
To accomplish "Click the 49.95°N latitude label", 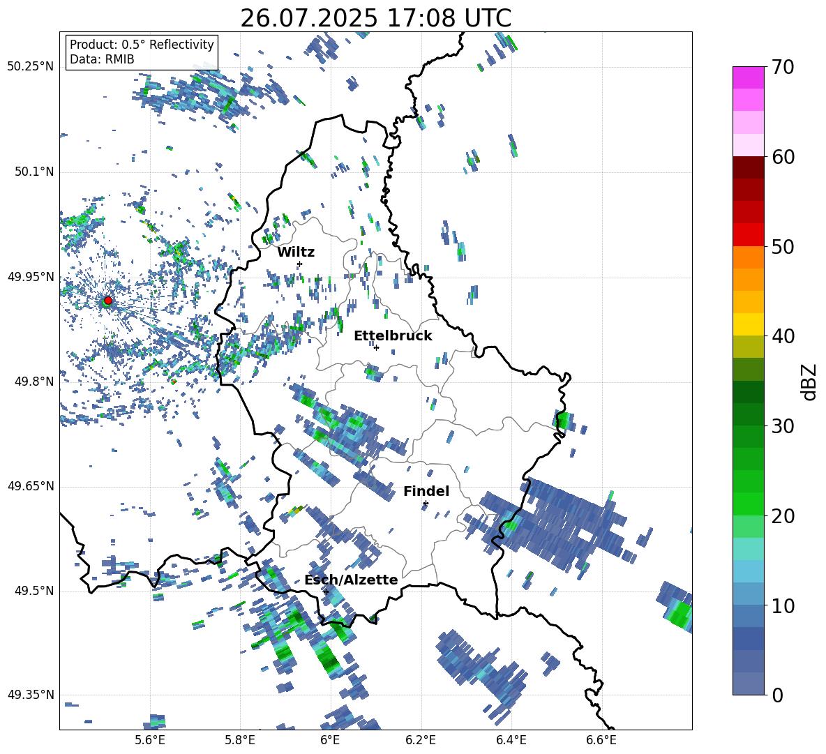I will pos(31,276).
